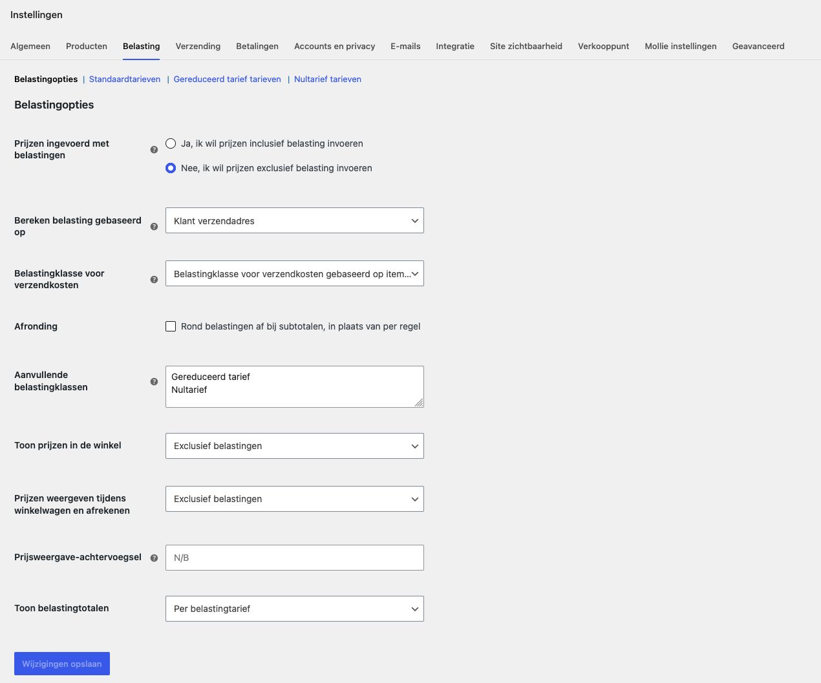The image size is (821, 683).
Task: Select 'Ja, prijzen inclusief belasting' radio option
Action: coord(171,143)
